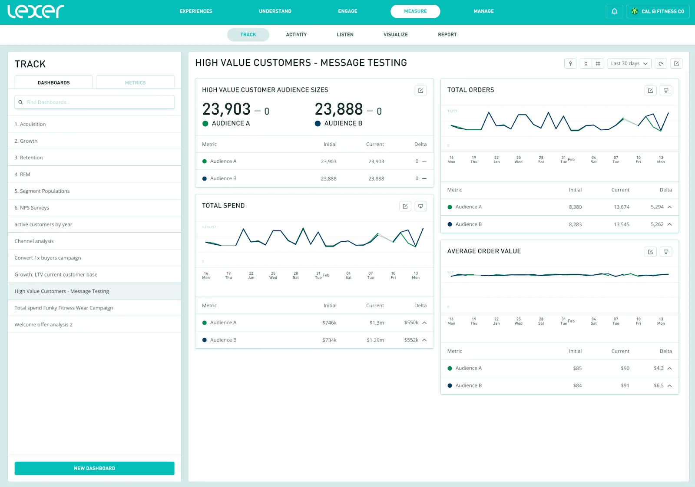
Task: Open the 2. Growth dashboard
Action: pos(94,141)
